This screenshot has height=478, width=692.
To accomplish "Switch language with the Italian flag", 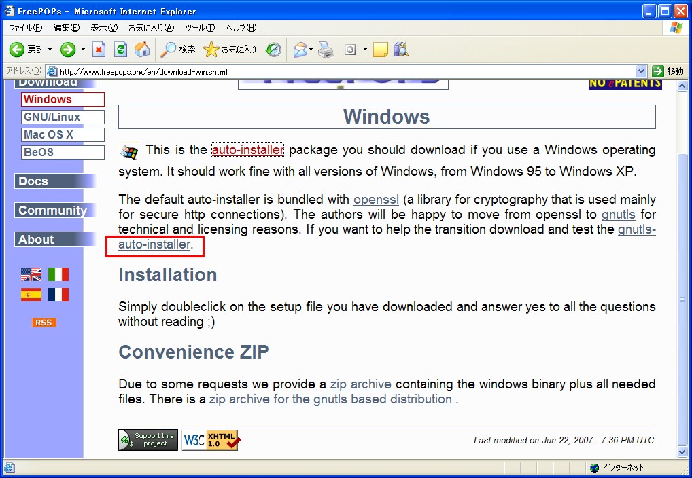I will click(x=58, y=274).
